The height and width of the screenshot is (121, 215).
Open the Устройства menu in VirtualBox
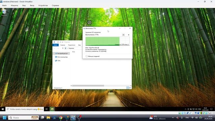(43, 5)
